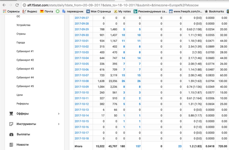Click the Инструменты puzzle icon
The width and height of the screenshot is (229, 150).
11,124
